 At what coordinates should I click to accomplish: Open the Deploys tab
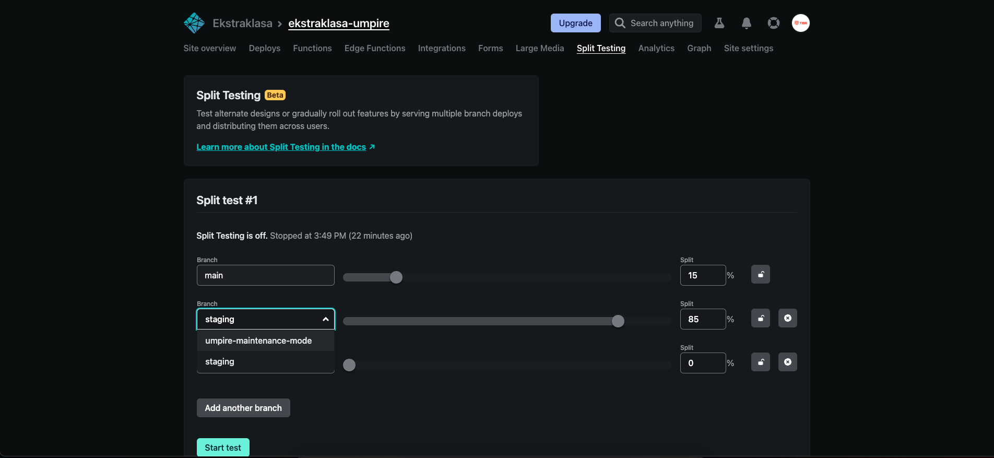pyautogui.click(x=265, y=48)
